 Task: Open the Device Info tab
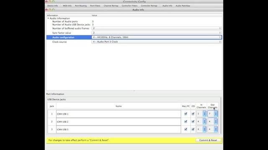click(x=52, y=6)
